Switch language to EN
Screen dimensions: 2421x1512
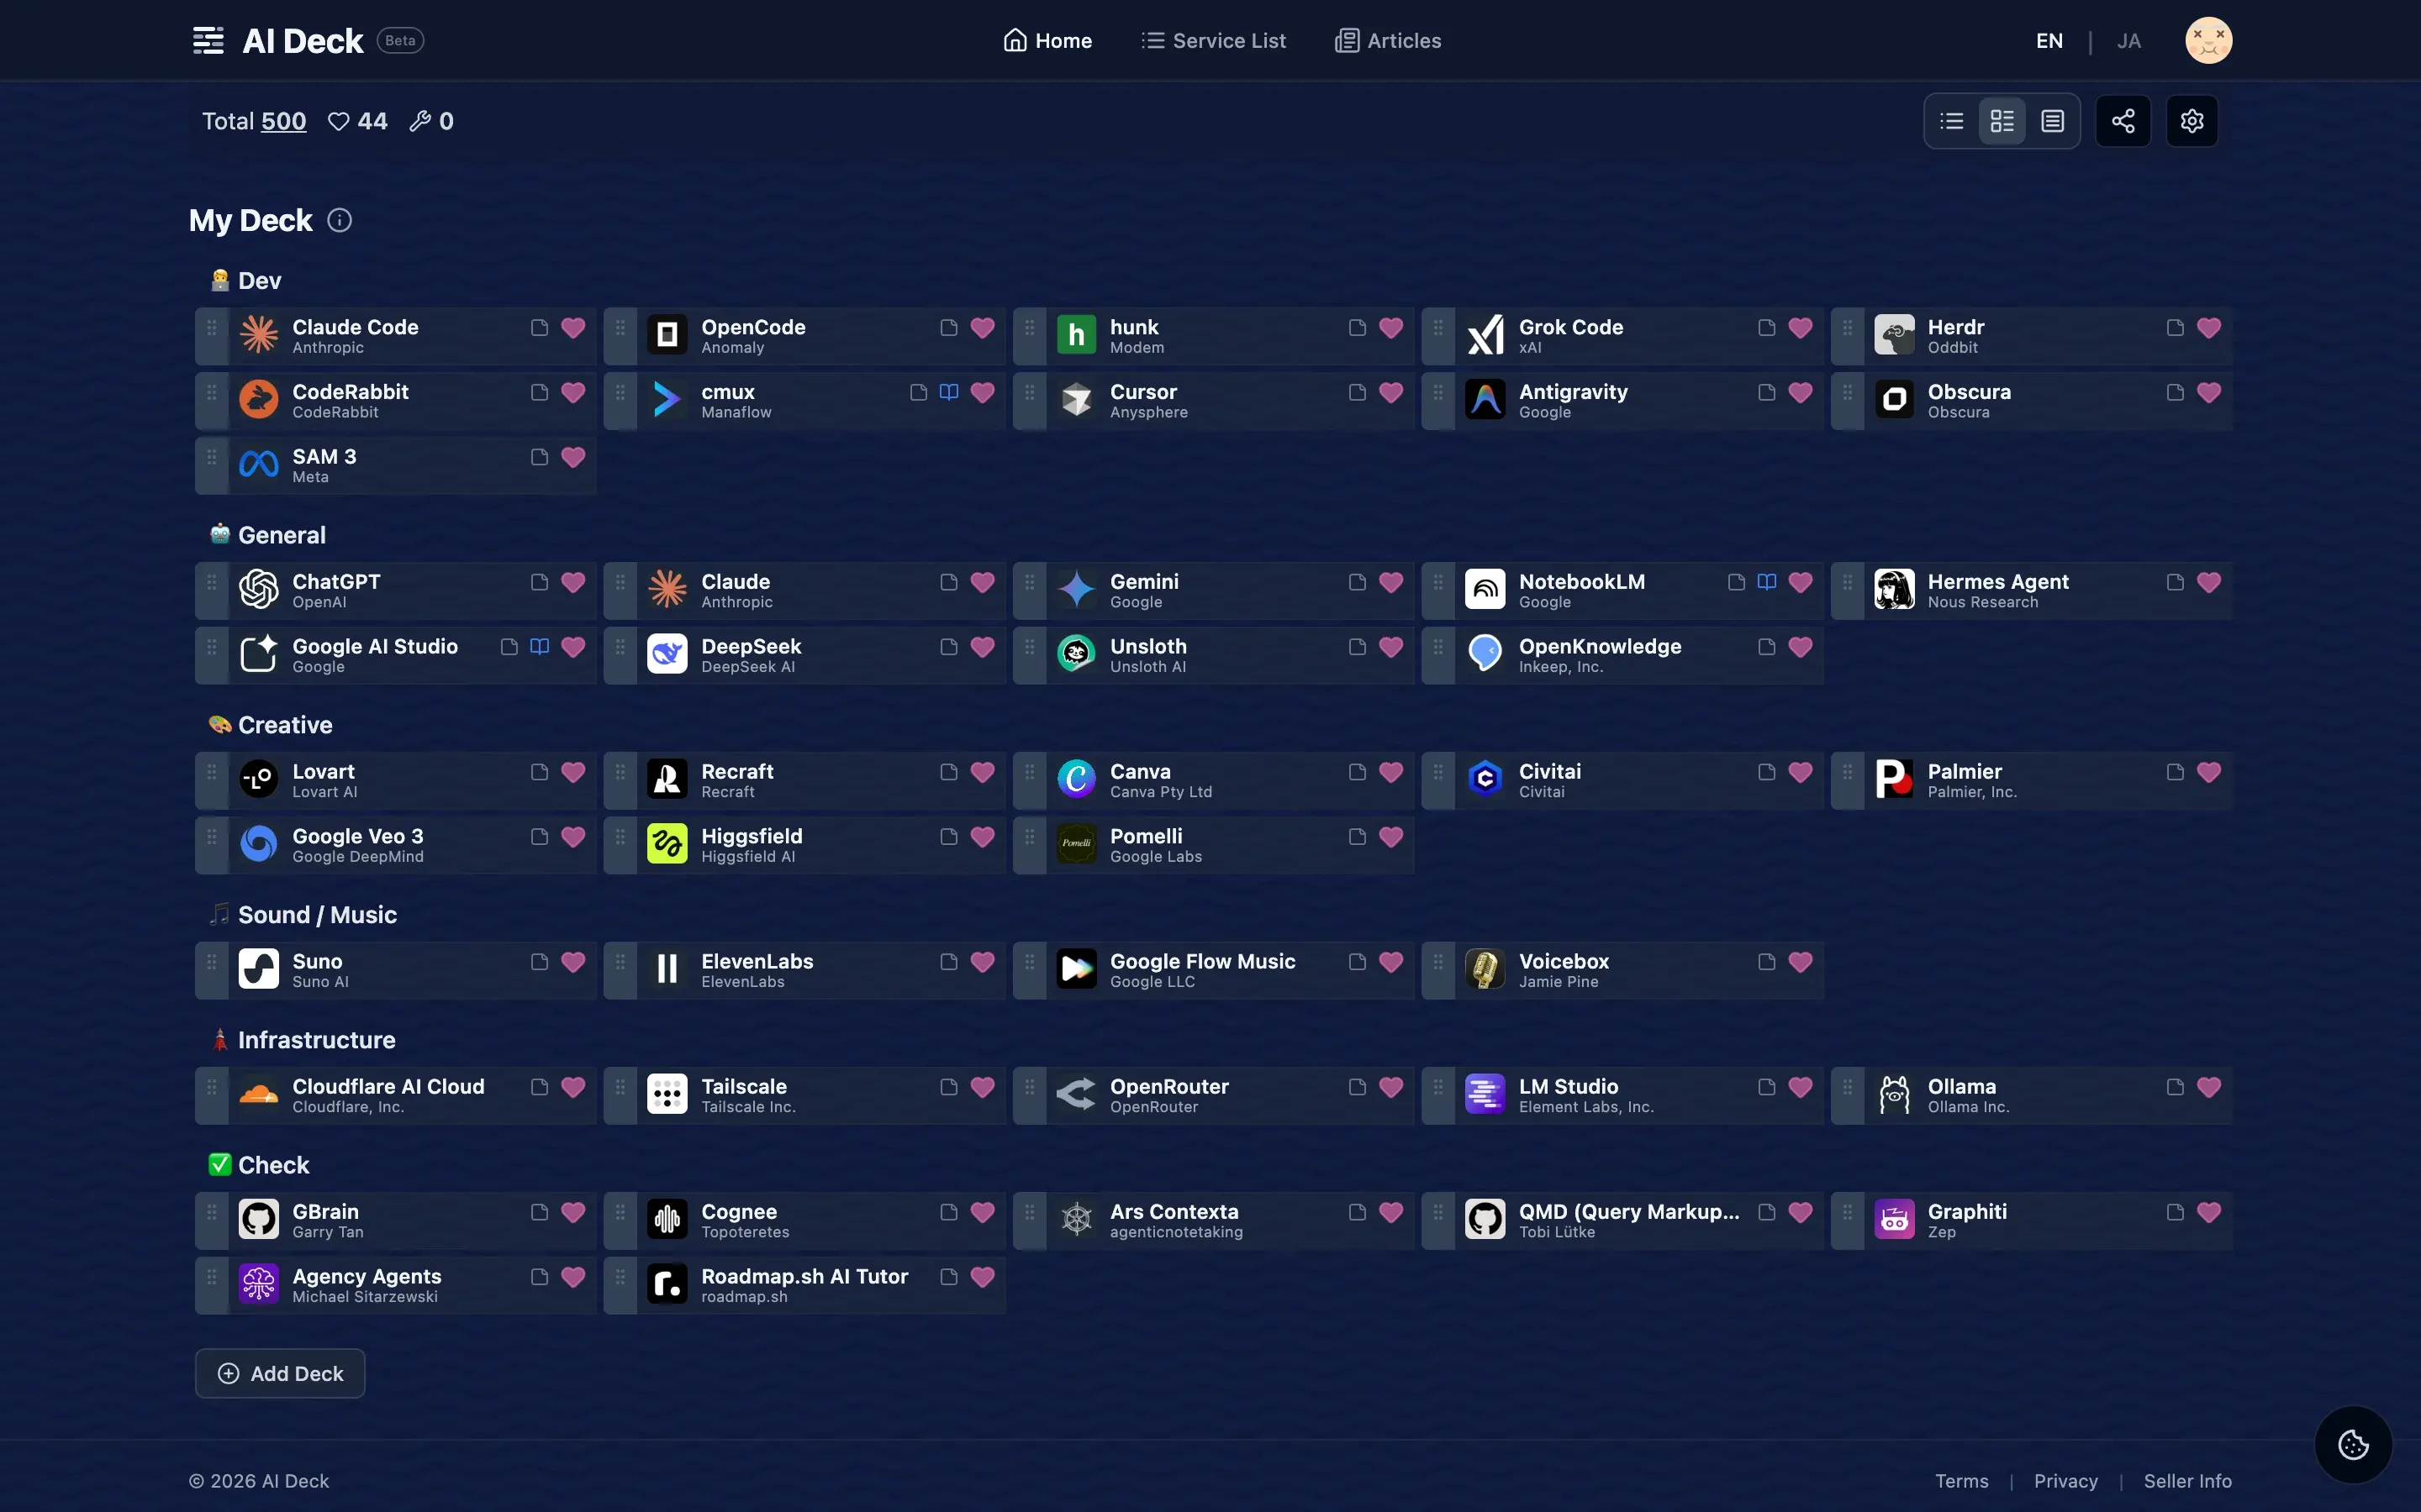2049,41
